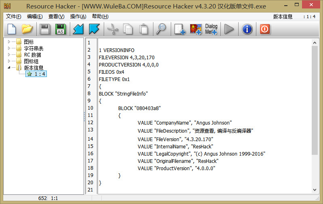Click the FILETYPE 0x1 line
The height and width of the screenshot is (204, 323).
(x=114, y=79)
